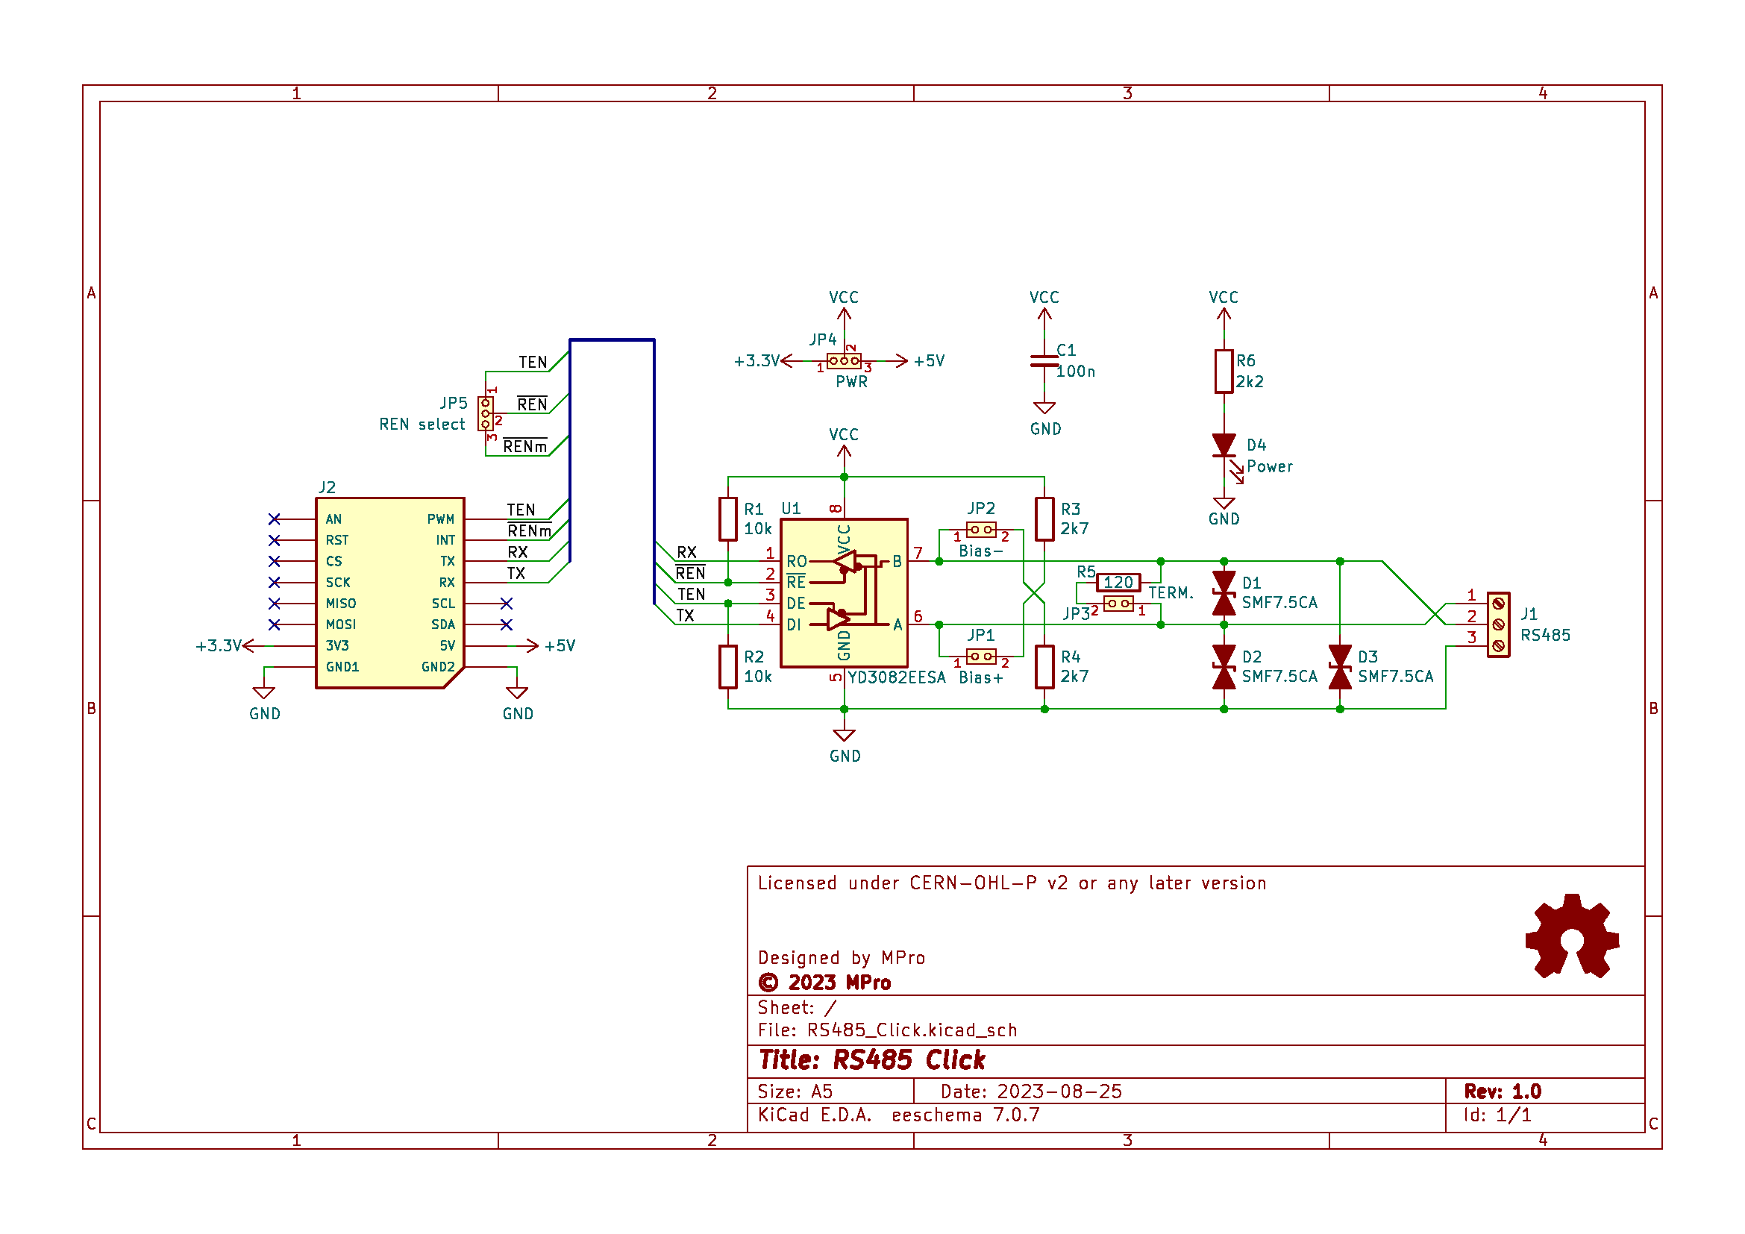Click the Date: 2023-08-25 field

pyautogui.click(x=1031, y=1092)
